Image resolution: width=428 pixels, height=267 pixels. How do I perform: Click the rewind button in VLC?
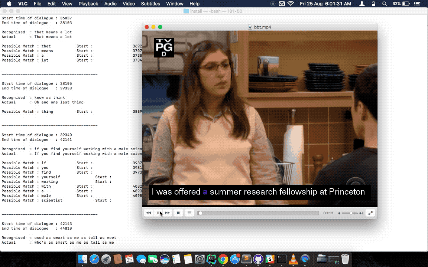(149, 213)
